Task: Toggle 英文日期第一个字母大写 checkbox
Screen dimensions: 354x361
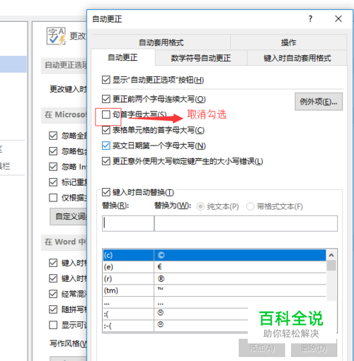Action: [x=106, y=146]
